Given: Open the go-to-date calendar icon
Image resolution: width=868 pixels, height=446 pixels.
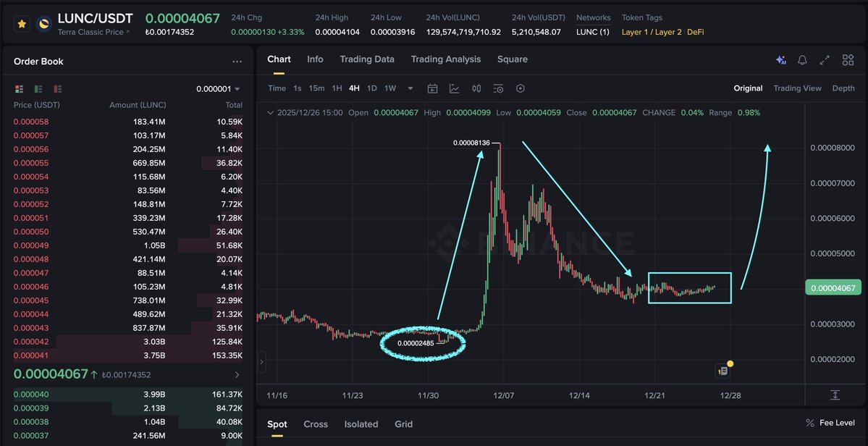Looking at the screenshot, I should coord(432,88).
